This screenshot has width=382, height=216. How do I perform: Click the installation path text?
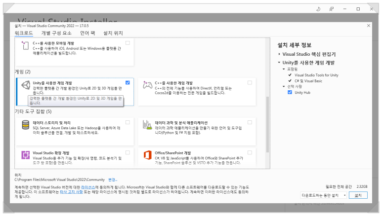click(x=59, y=180)
